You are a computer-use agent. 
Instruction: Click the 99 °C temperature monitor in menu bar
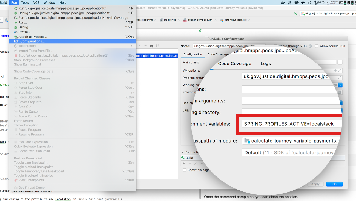(x=319, y=2)
